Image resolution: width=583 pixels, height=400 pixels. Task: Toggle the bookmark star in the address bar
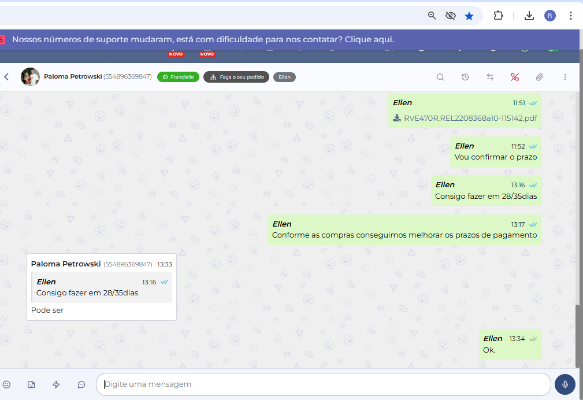469,16
